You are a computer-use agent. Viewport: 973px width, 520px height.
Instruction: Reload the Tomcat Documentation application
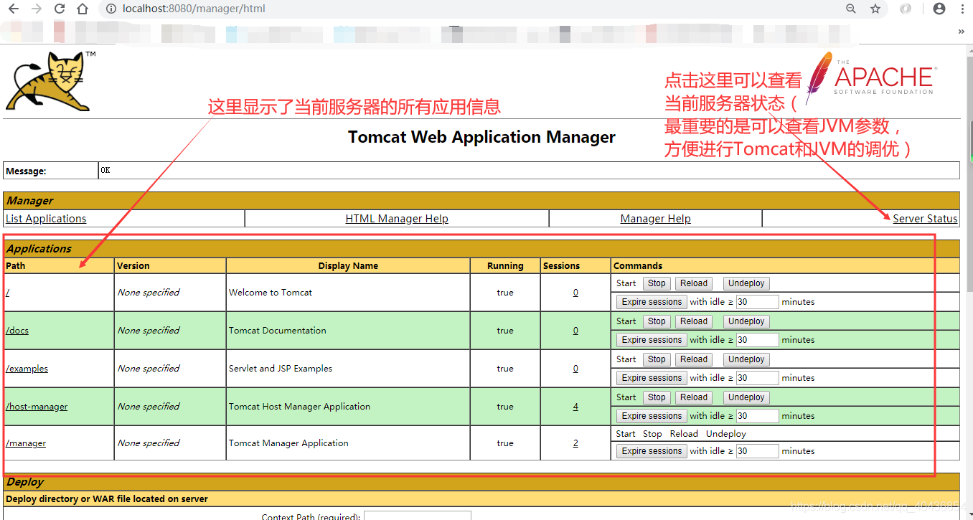(x=694, y=321)
